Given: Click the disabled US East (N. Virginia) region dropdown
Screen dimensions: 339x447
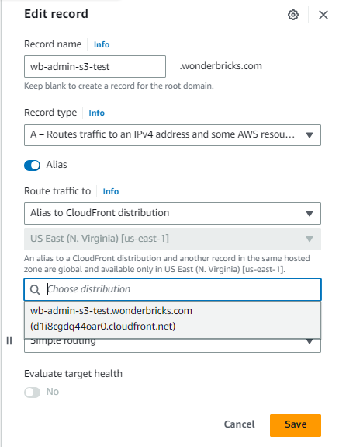Looking at the screenshot, I should pyautogui.click(x=173, y=239).
